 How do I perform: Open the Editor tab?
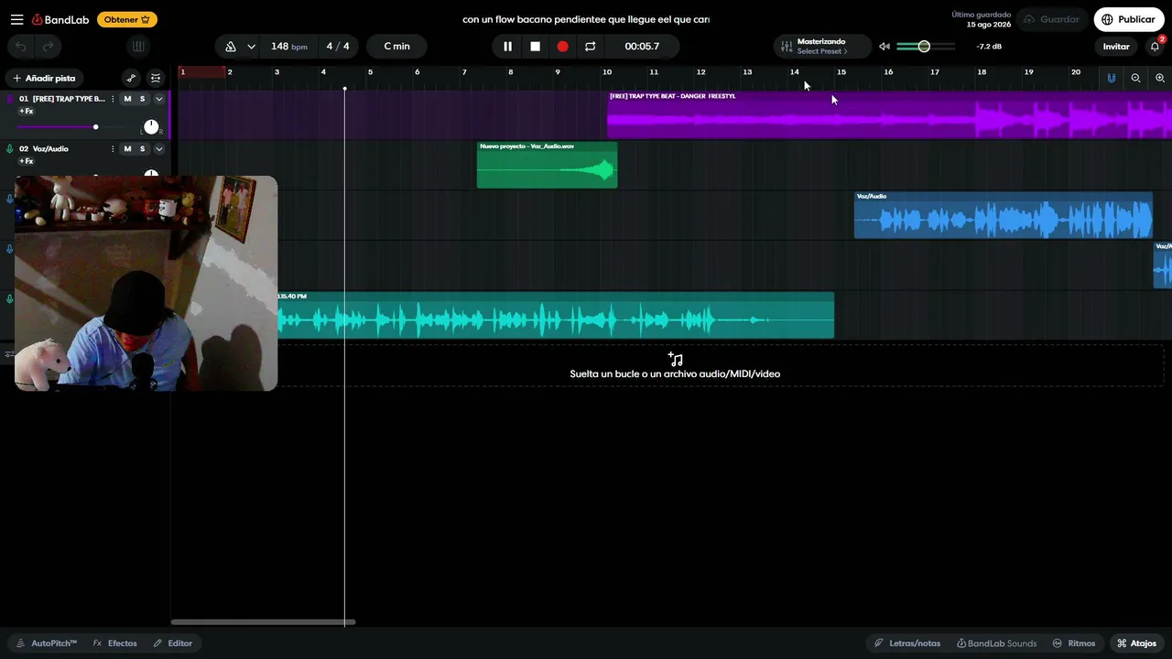[x=173, y=643]
